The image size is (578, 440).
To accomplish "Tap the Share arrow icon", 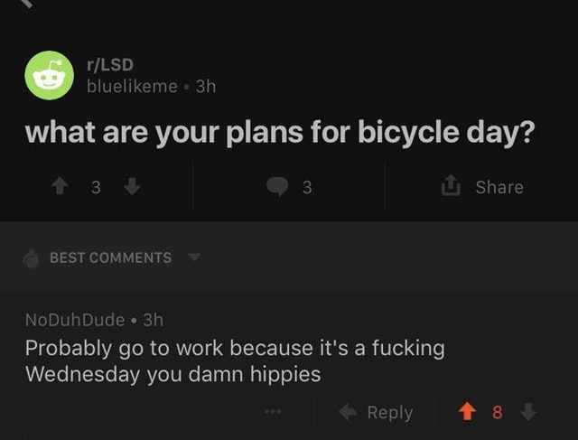I will [451, 185].
